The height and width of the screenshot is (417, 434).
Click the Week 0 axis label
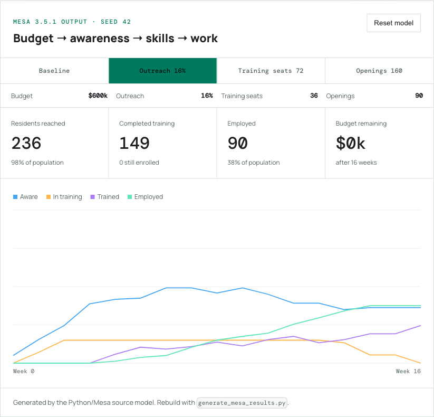(x=24, y=371)
